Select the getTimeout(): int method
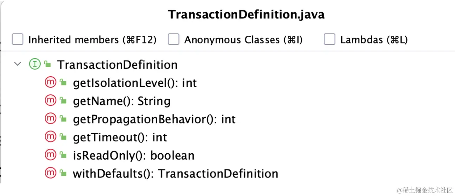This screenshot has width=455, height=196. pos(120,137)
